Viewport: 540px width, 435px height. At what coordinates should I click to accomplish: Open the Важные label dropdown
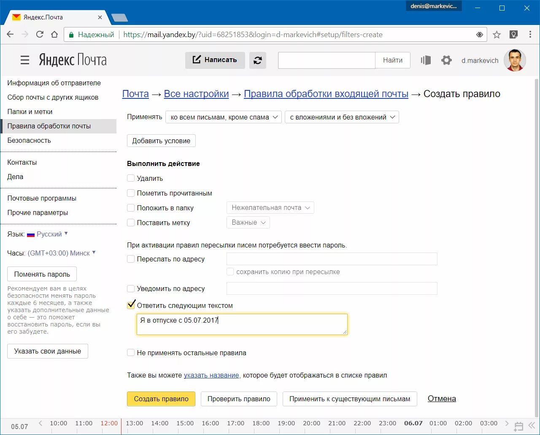point(248,223)
